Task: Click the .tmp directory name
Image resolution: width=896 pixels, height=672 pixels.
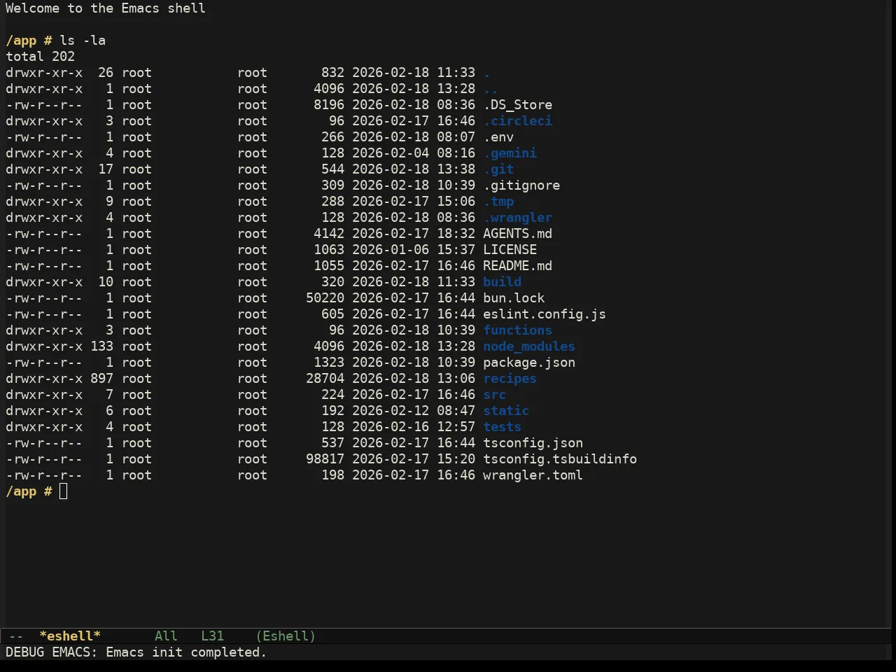Action: coord(498,201)
